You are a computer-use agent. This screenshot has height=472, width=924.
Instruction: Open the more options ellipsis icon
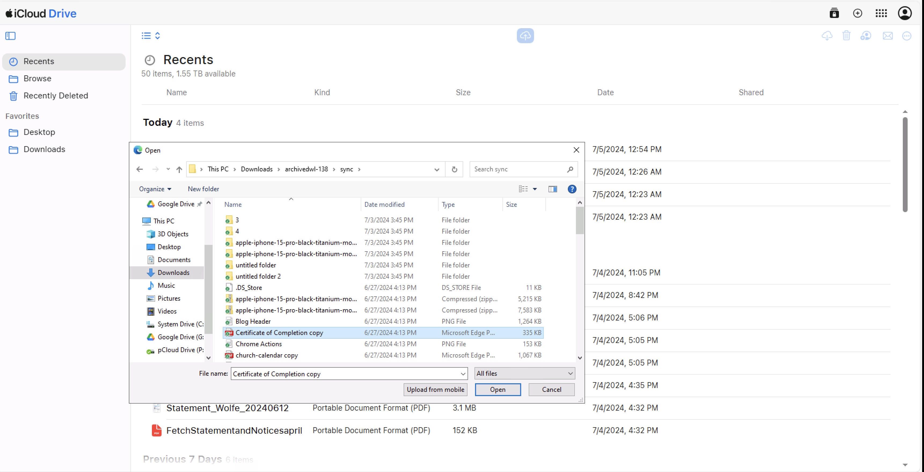click(907, 36)
